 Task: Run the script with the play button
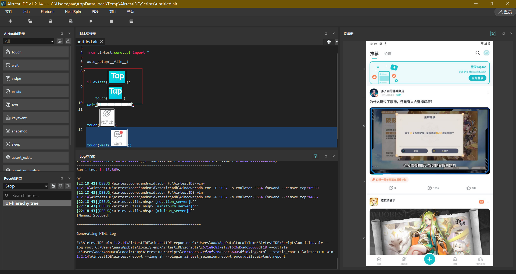coord(91,21)
